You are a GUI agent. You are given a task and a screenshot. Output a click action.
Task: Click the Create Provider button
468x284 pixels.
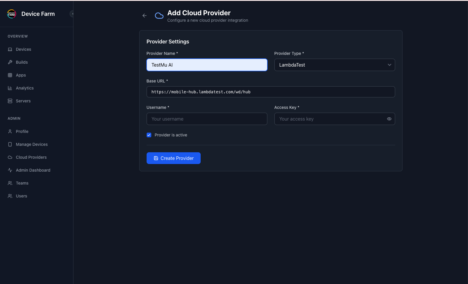coord(173,158)
